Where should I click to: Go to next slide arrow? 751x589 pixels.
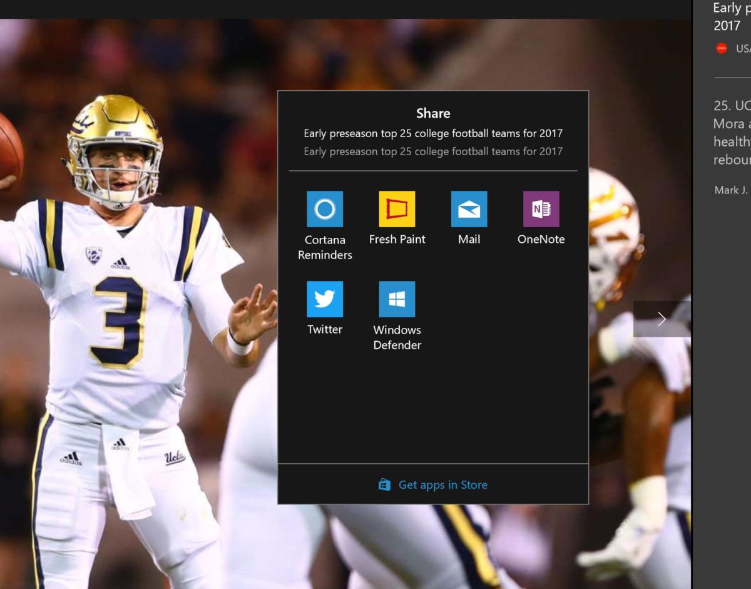coord(662,319)
